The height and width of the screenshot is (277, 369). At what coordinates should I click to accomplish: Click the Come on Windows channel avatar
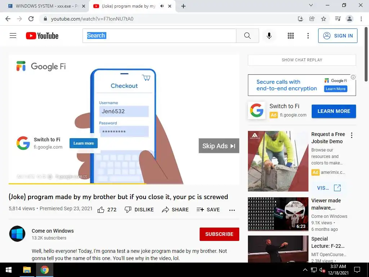(x=17, y=234)
